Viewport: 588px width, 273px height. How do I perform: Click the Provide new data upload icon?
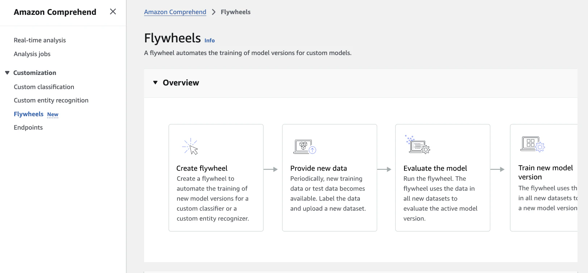click(304, 147)
